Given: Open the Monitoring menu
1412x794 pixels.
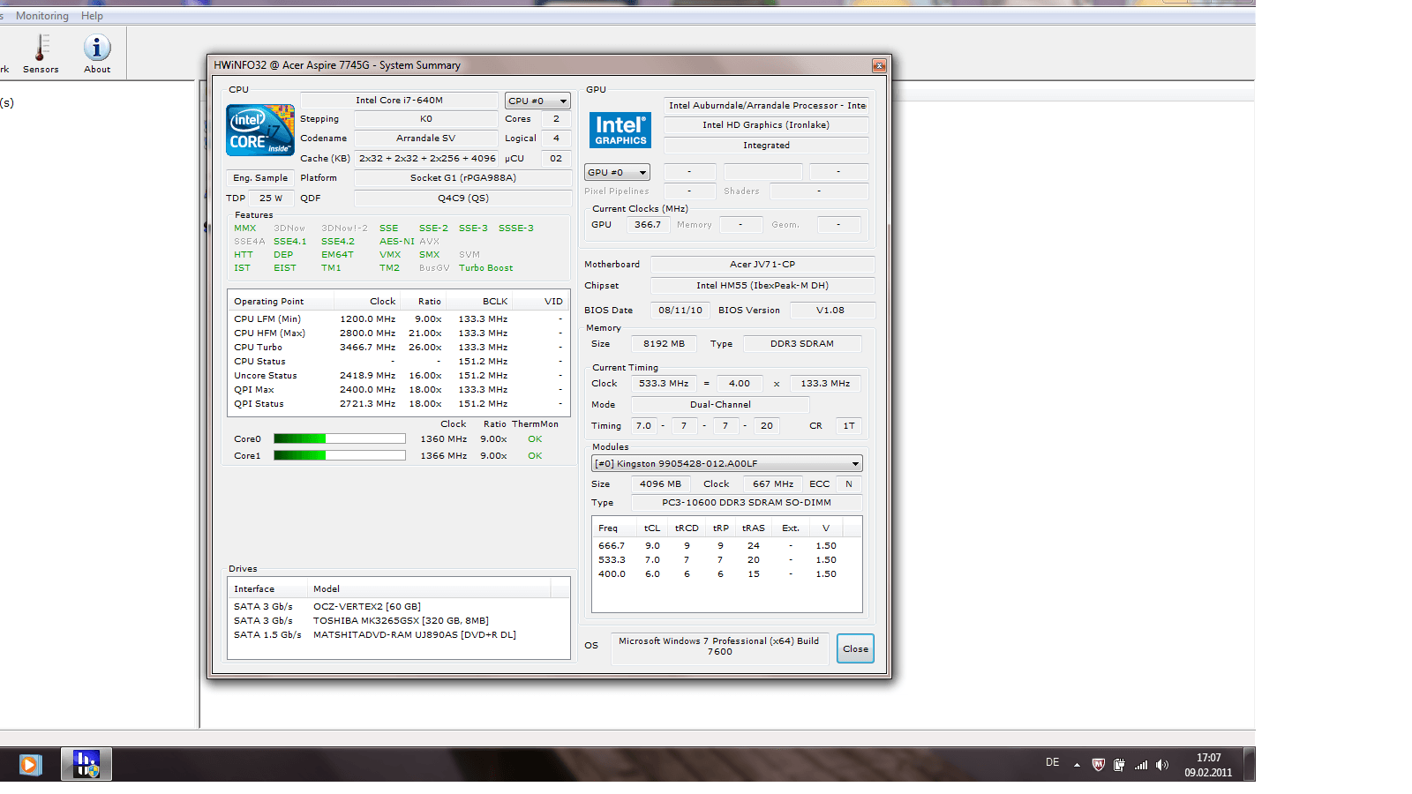Looking at the screenshot, I should pos(42,16).
